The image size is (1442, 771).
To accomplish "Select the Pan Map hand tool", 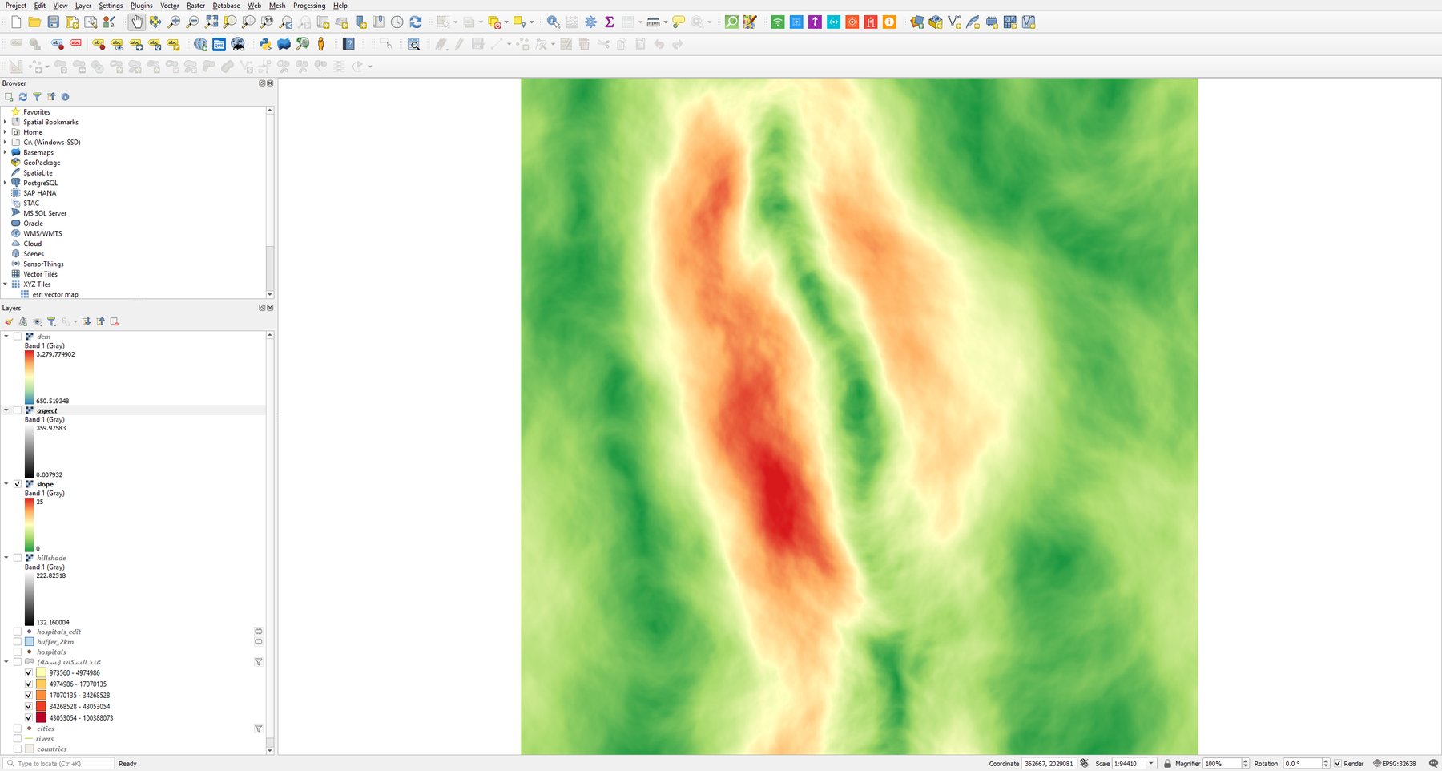I will (x=137, y=22).
